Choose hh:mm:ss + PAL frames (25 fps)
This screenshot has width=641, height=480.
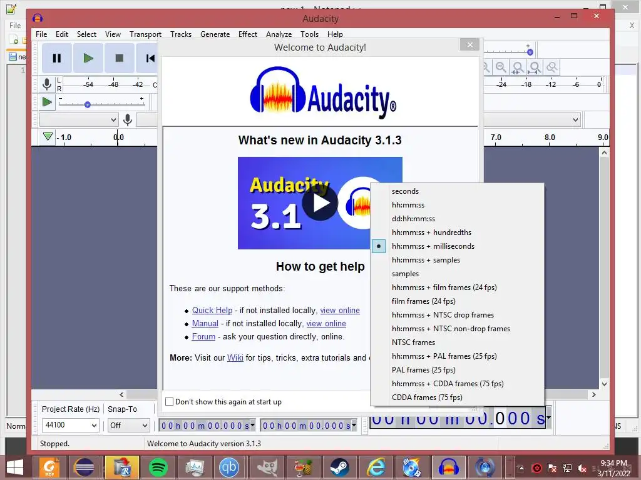(x=457, y=356)
